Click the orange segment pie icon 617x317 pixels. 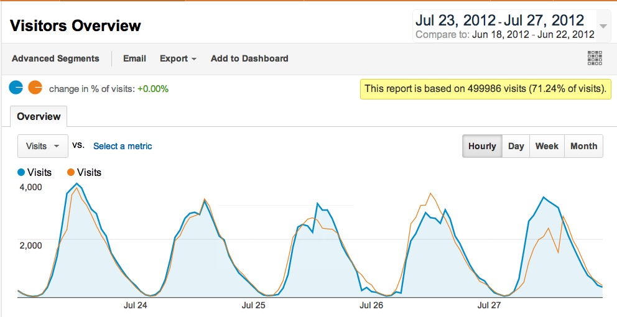click(x=35, y=87)
